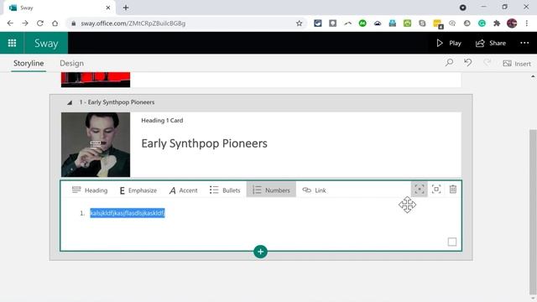Click the moderate emphasis focus icon
The image size is (537, 302).
tap(436, 190)
